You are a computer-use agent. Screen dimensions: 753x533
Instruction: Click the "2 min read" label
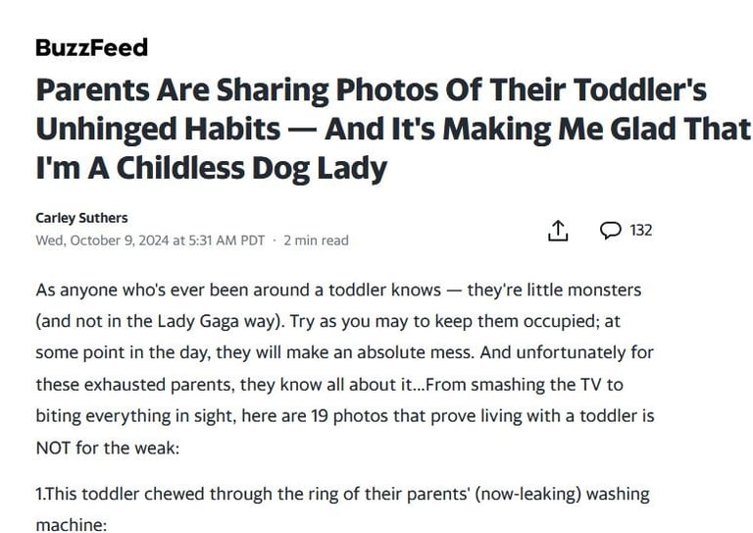tap(316, 240)
